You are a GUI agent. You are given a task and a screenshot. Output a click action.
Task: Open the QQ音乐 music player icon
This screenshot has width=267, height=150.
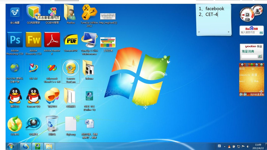(15, 124)
